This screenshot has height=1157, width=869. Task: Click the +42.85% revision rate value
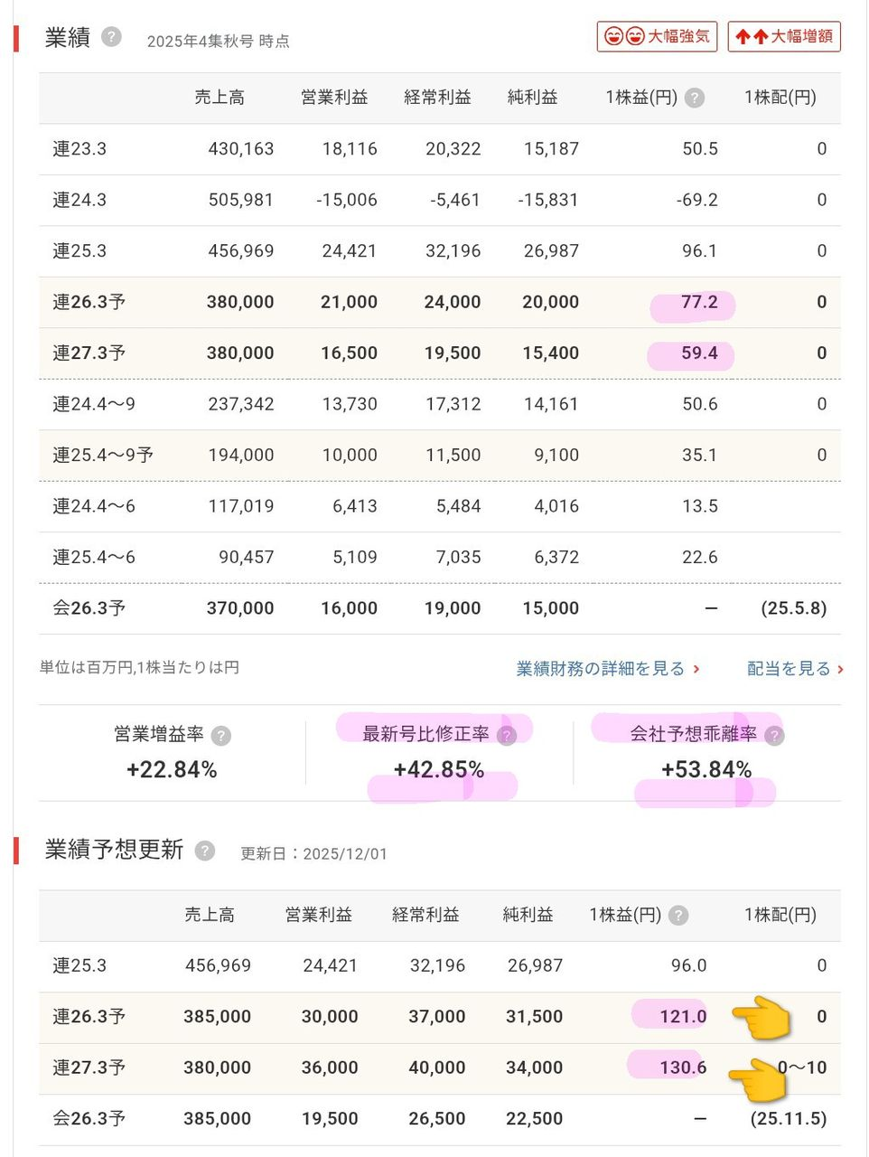pos(439,770)
